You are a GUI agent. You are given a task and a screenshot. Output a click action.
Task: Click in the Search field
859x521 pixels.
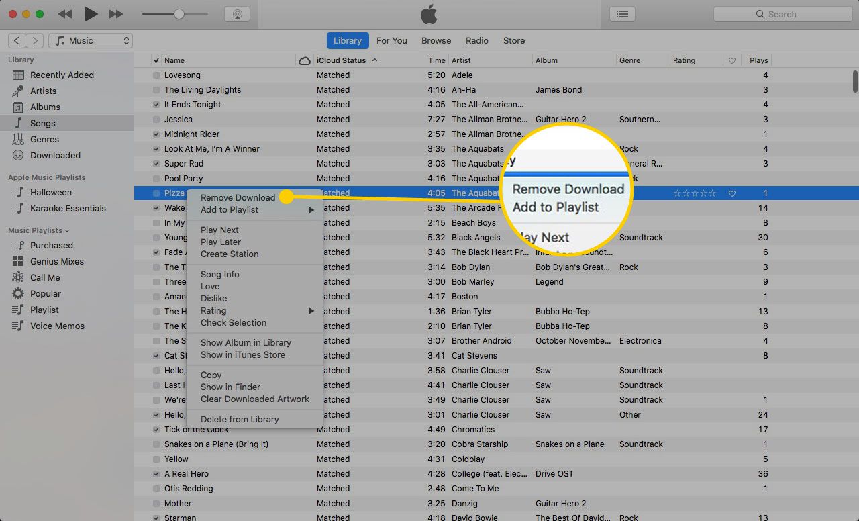point(783,14)
